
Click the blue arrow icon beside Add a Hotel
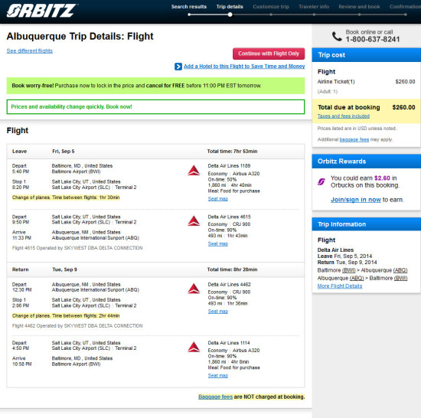point(178,67)
